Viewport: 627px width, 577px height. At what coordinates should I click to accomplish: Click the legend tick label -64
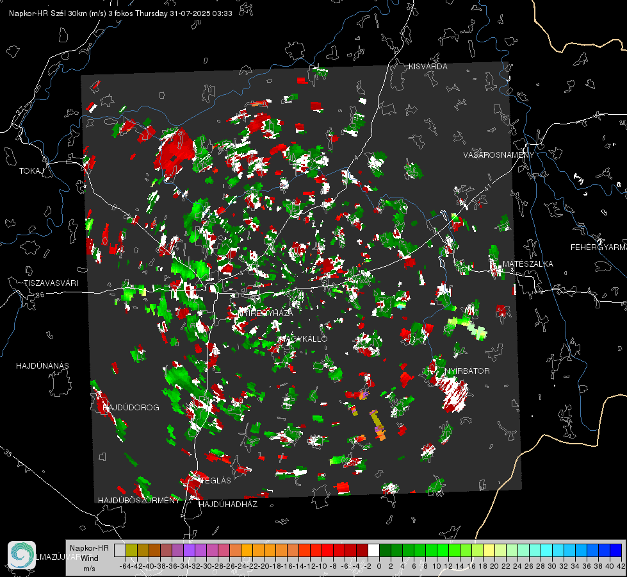(126, 566)
